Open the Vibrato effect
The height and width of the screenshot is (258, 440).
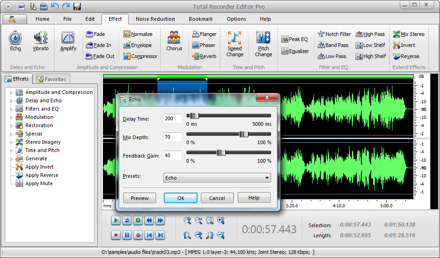tap(41, 41)
